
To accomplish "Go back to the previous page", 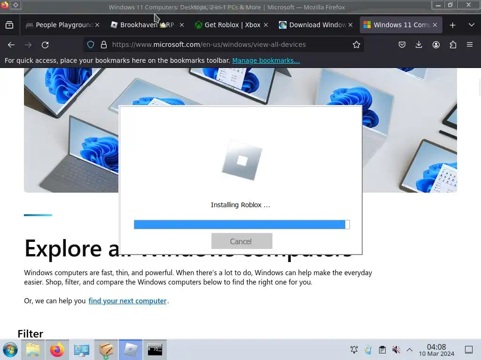I will point(11,45).
